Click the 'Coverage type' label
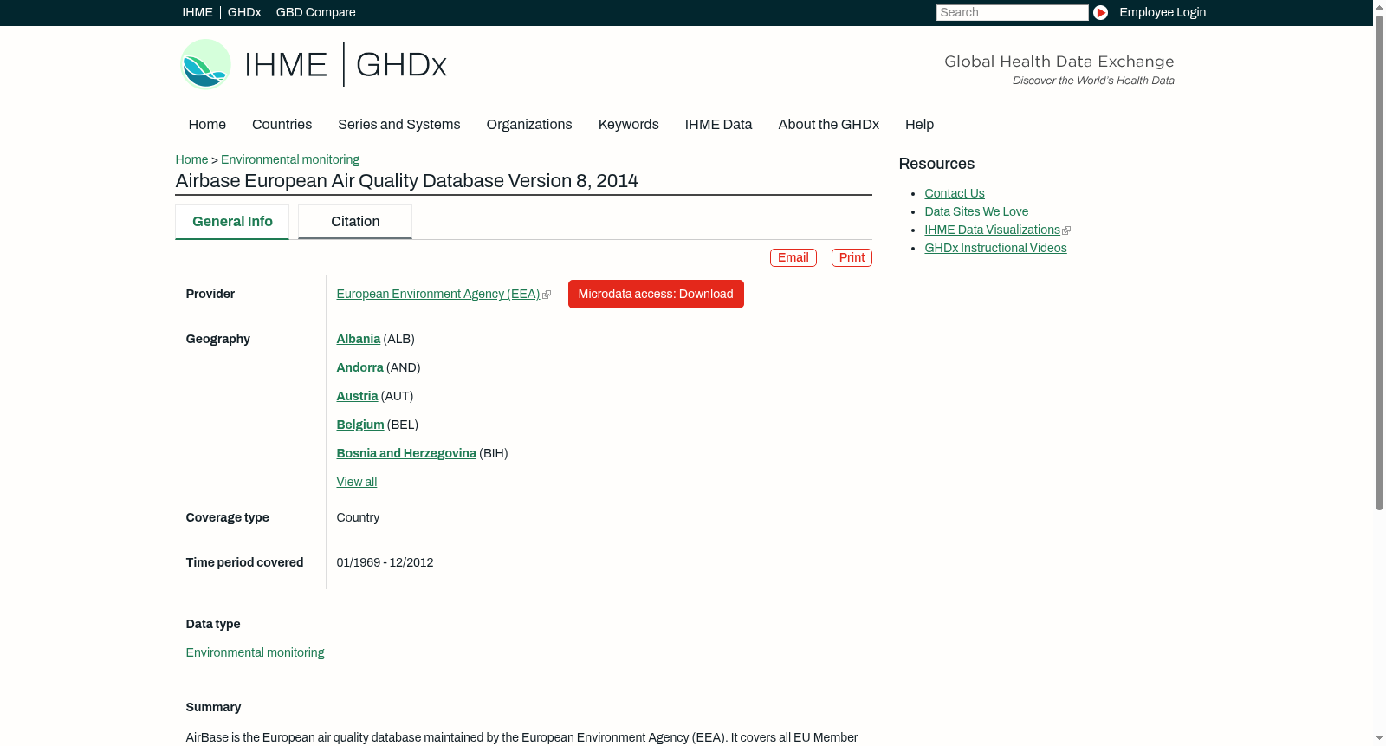 [227, 517]
